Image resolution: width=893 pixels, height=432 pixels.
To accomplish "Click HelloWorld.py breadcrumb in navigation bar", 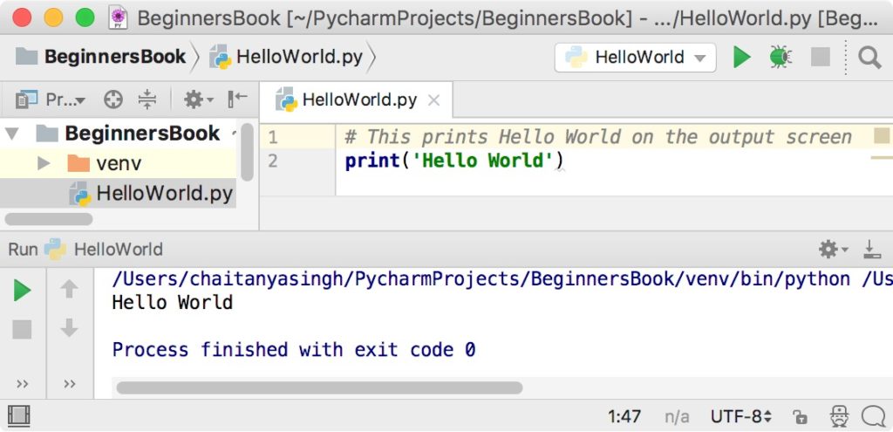I will (x=286, y=57).
